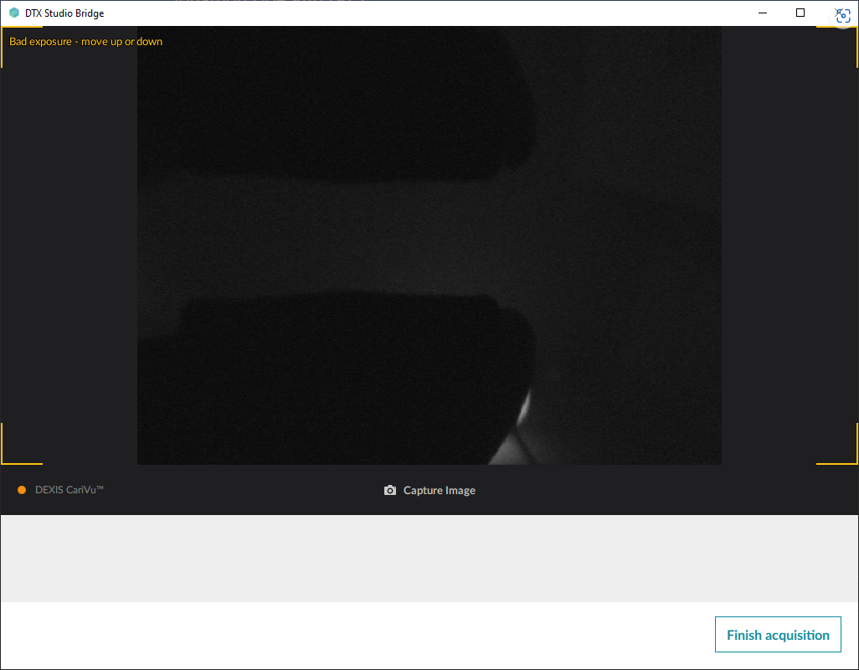Select the Capture Image camera icon

pos(390,490)
